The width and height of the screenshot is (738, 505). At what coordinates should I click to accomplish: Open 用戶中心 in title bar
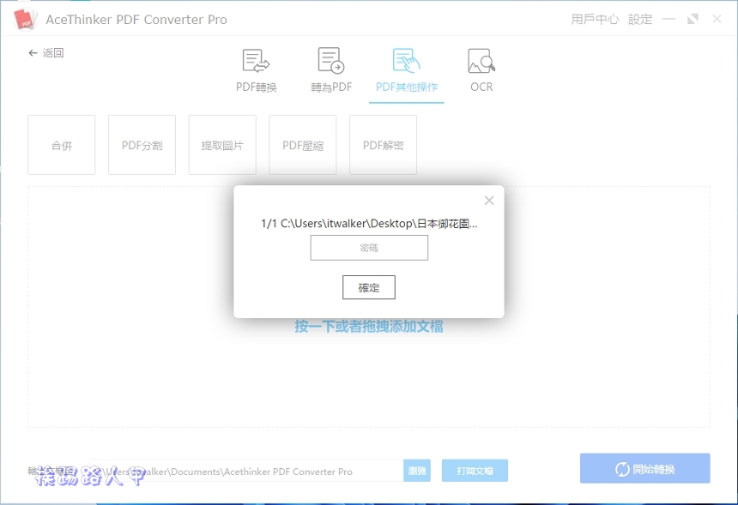pos(595,19)
